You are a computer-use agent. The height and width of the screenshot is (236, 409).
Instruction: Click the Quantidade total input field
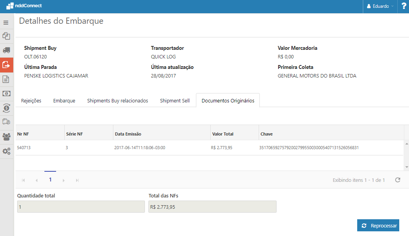click(x=81, y=206)
